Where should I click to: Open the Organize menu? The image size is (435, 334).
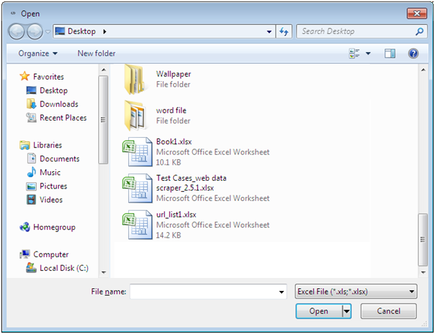click(37, 53)
